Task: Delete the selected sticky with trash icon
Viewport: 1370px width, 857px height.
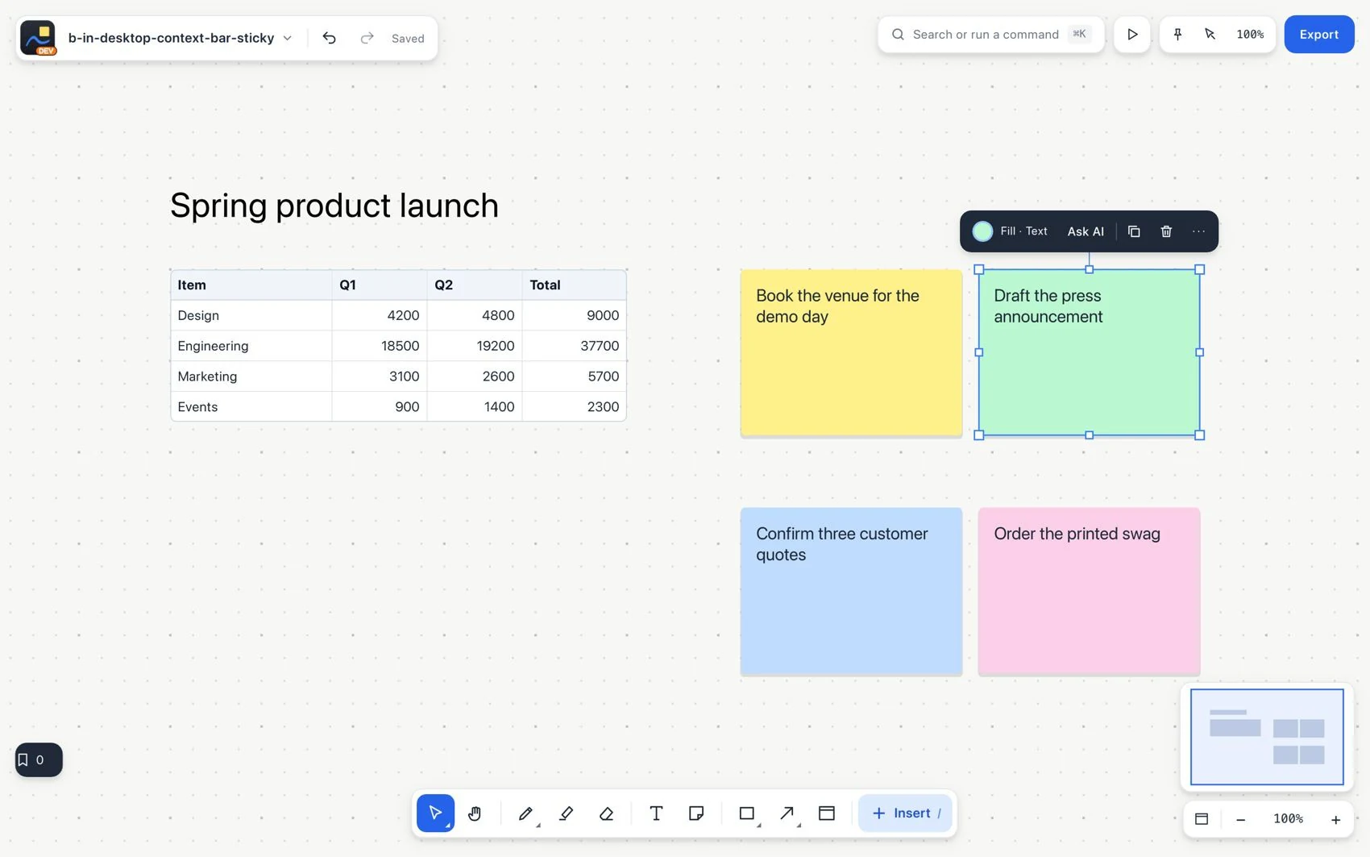Action: [x=1166, y=231]
